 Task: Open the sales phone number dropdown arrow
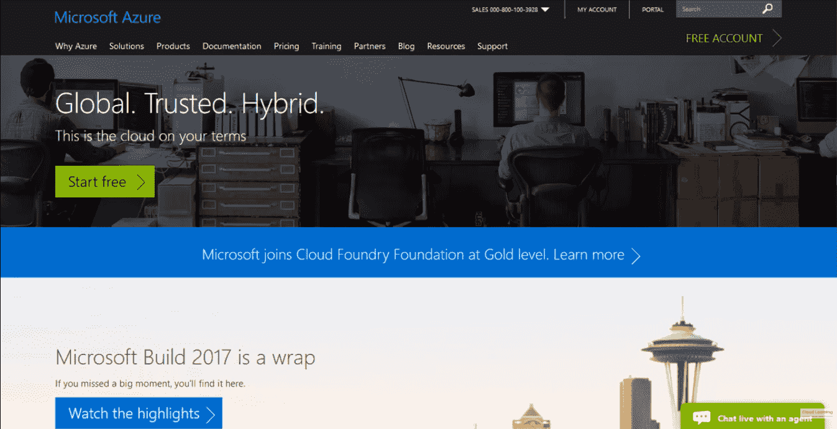point(545,10)
